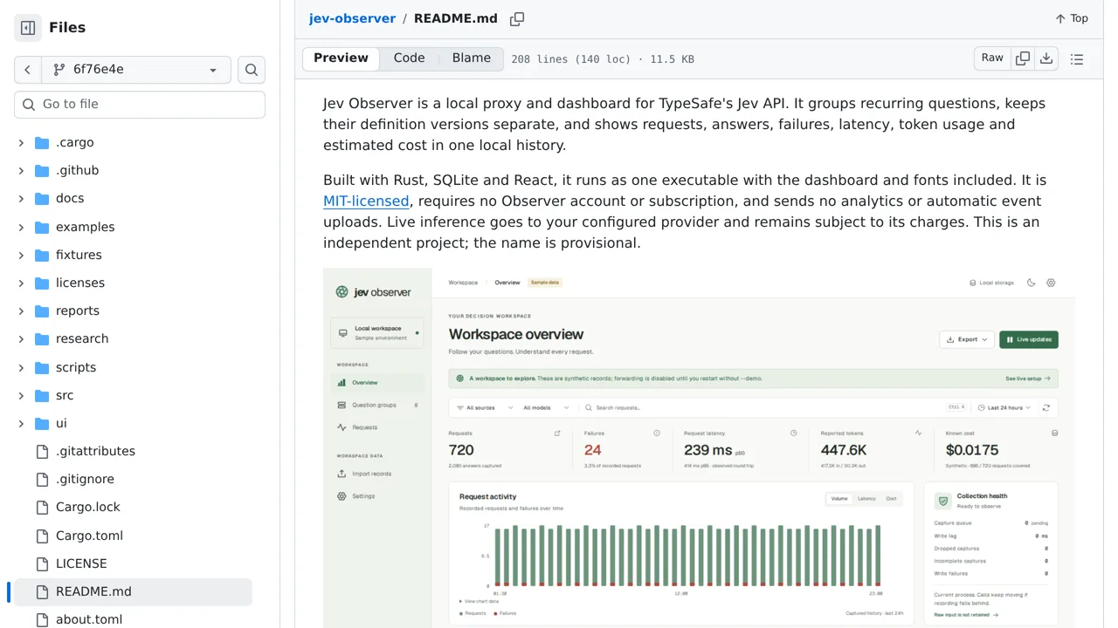Click the scripts folder icon
The height and width of the screenshot is (628, 1118).
[x=42, y=367]
